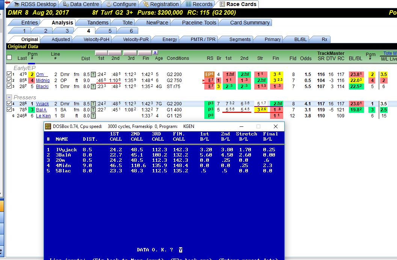Open Records via its grid icon
The width and height of the screenshot is (397, 260).
(x=189, y=4)
